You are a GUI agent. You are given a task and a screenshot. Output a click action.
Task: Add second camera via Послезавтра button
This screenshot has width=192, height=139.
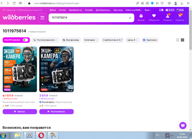click(x=56, y=111)
